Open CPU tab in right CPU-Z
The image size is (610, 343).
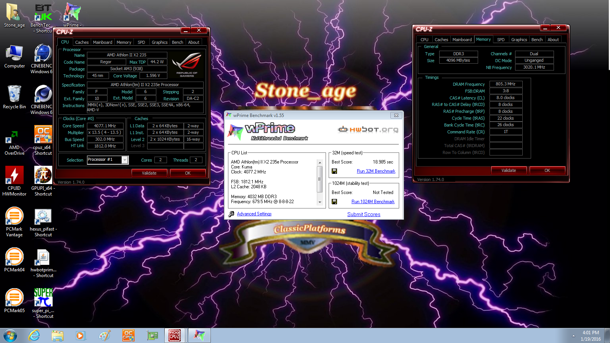pos(424,40)
